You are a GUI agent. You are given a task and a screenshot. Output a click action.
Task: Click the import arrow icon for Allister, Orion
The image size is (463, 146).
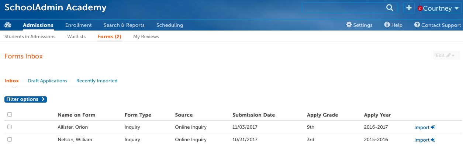[x=433, y=128]
